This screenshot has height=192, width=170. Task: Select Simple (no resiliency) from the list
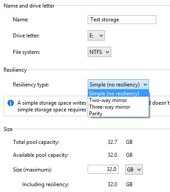coord(118,94)
